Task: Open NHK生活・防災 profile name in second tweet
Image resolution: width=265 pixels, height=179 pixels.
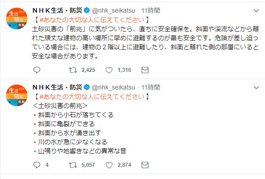Action: click(x=57, y=87)
